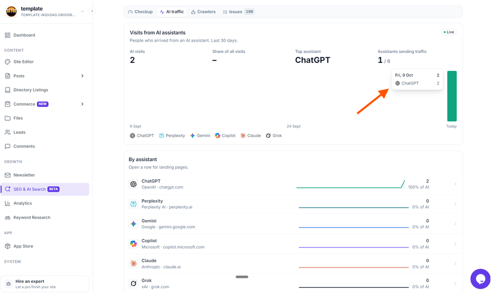
Task: Open the Newsletter envelope icon
Action: pyautogui.click(x=7, y=175)
